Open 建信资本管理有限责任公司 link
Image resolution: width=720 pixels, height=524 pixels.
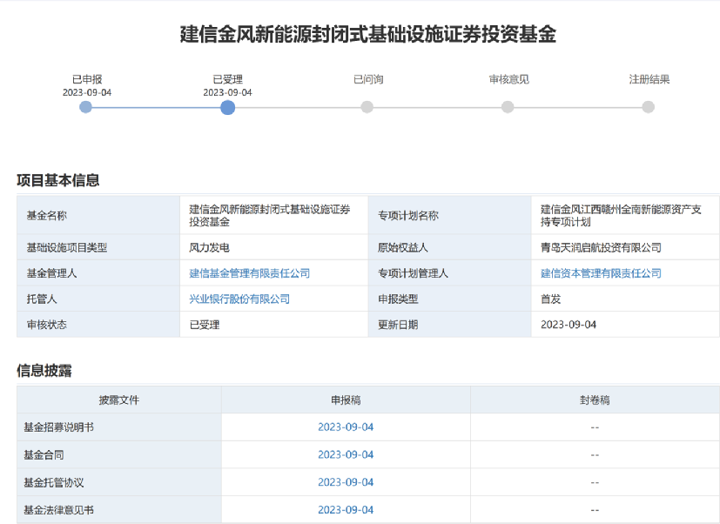point(601,273)
